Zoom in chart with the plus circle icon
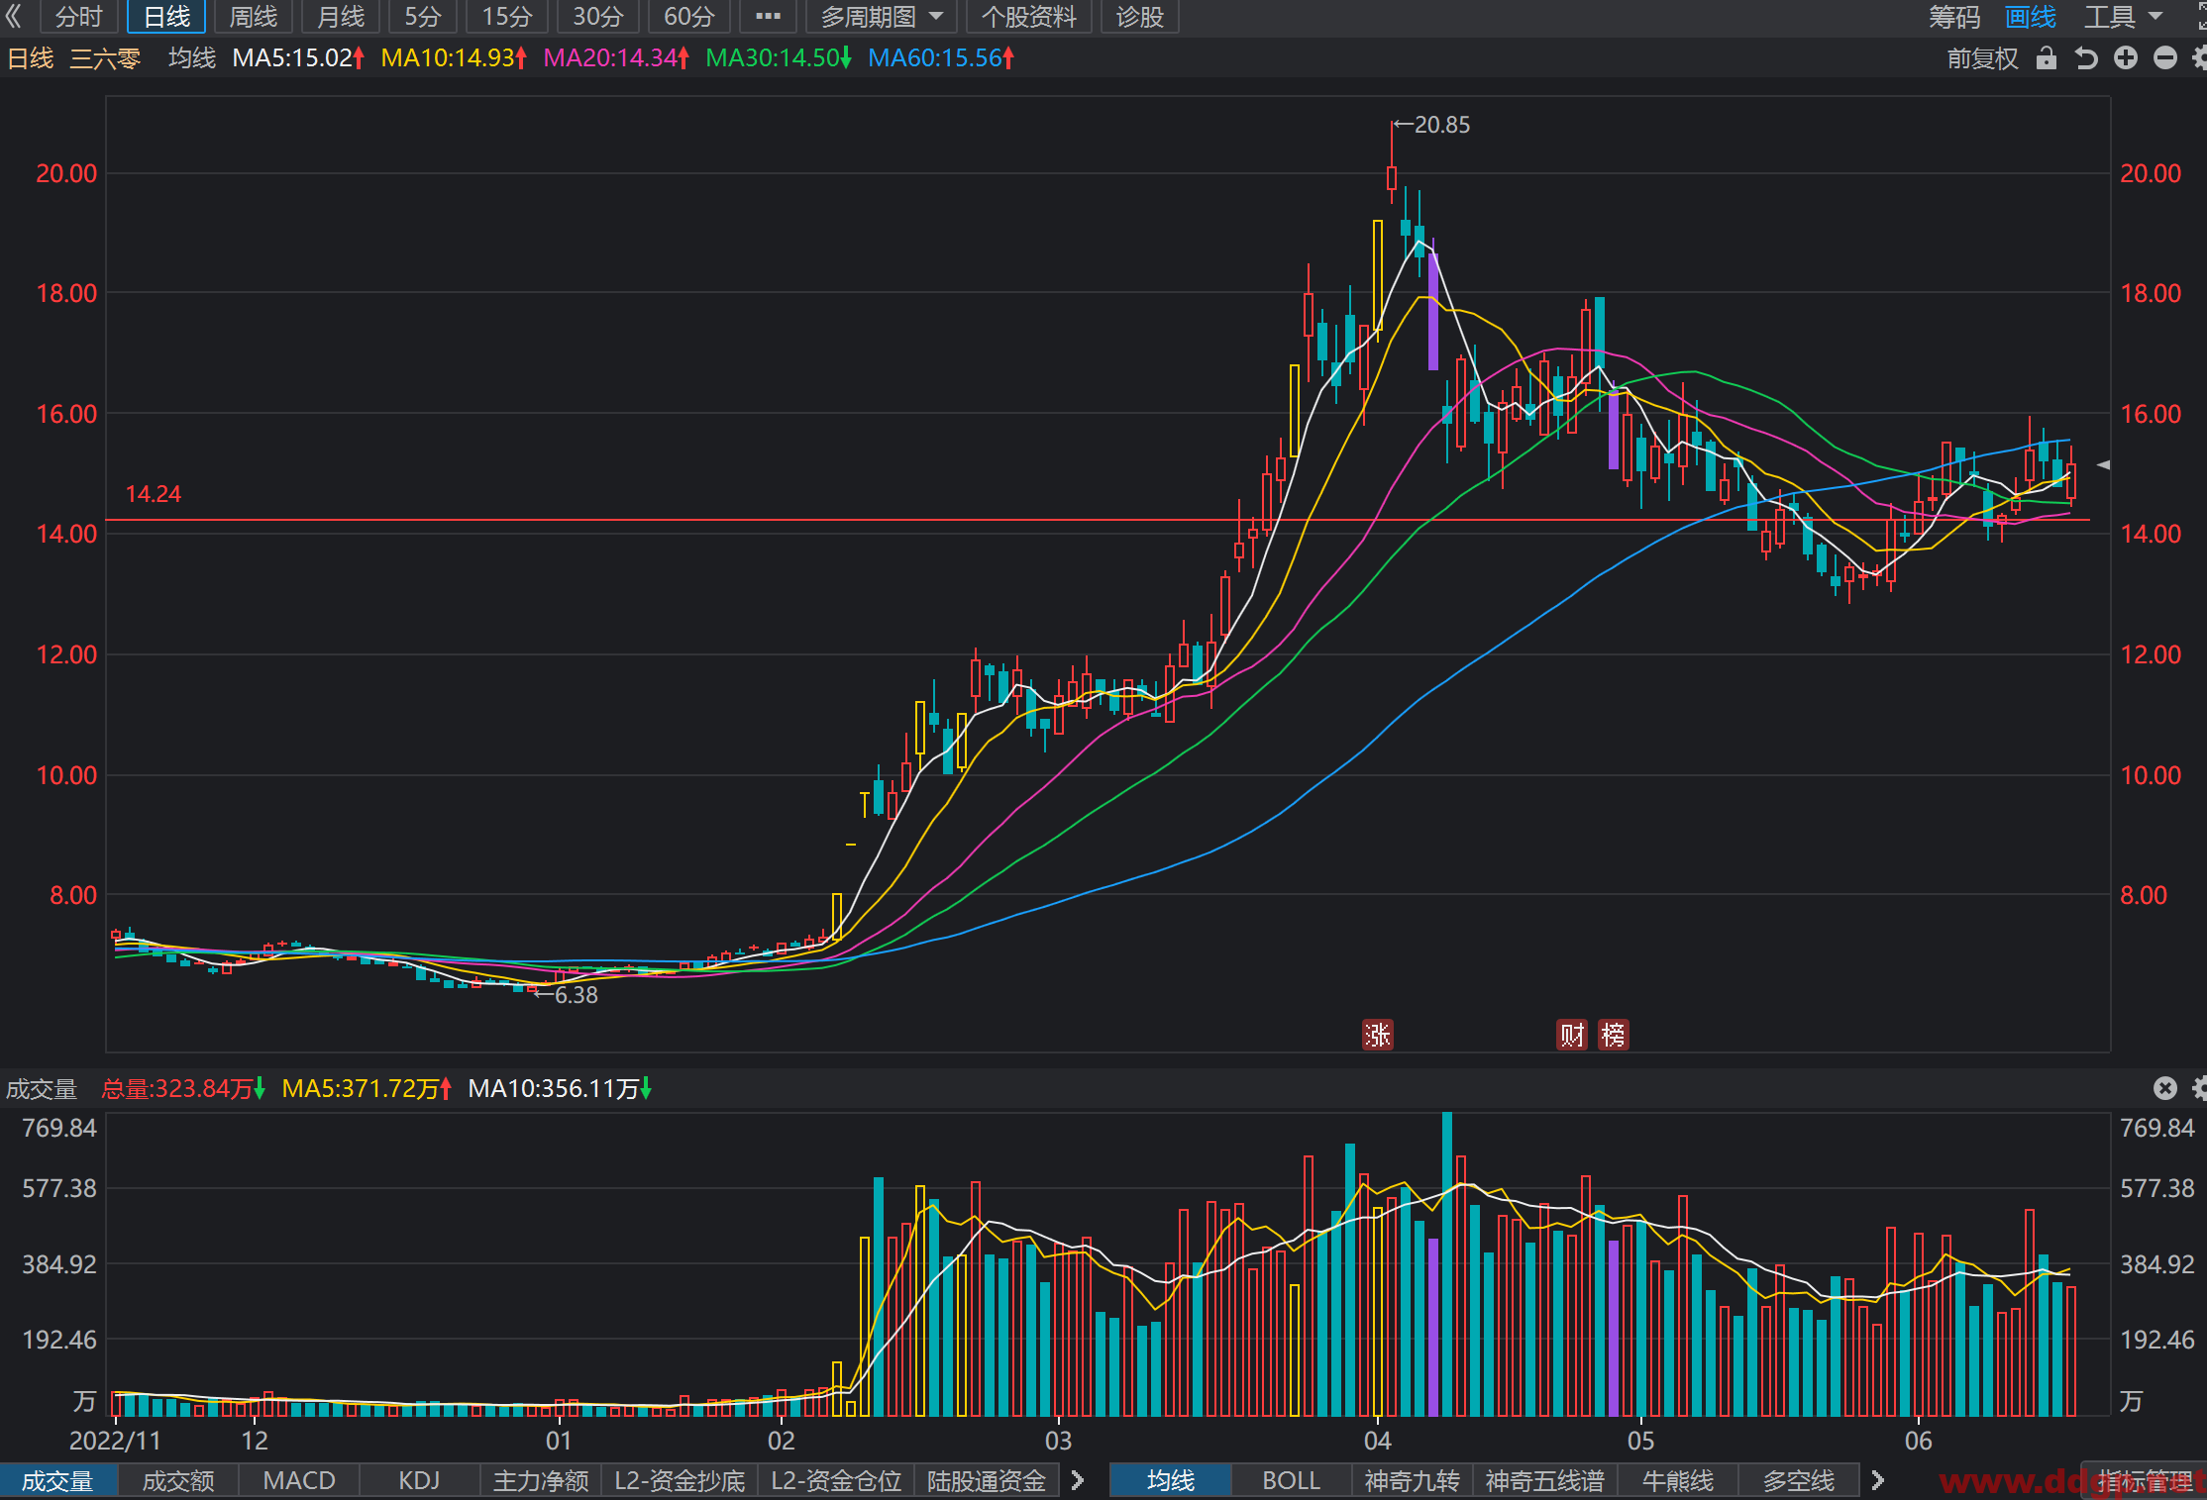 click(x=2126, y=58)
